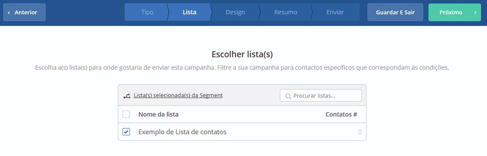Open the Lista(s) selecionada(s) da Segment link

point(178,95)
